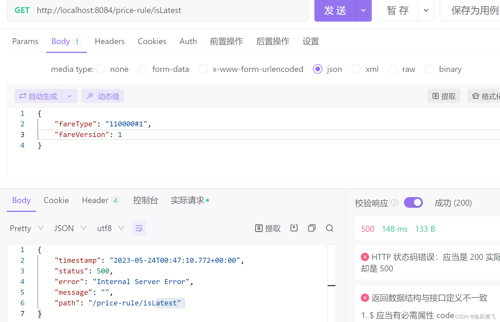The image size is (500, 322).
Task: Click the 发送 send button
Action: [335, 10]
